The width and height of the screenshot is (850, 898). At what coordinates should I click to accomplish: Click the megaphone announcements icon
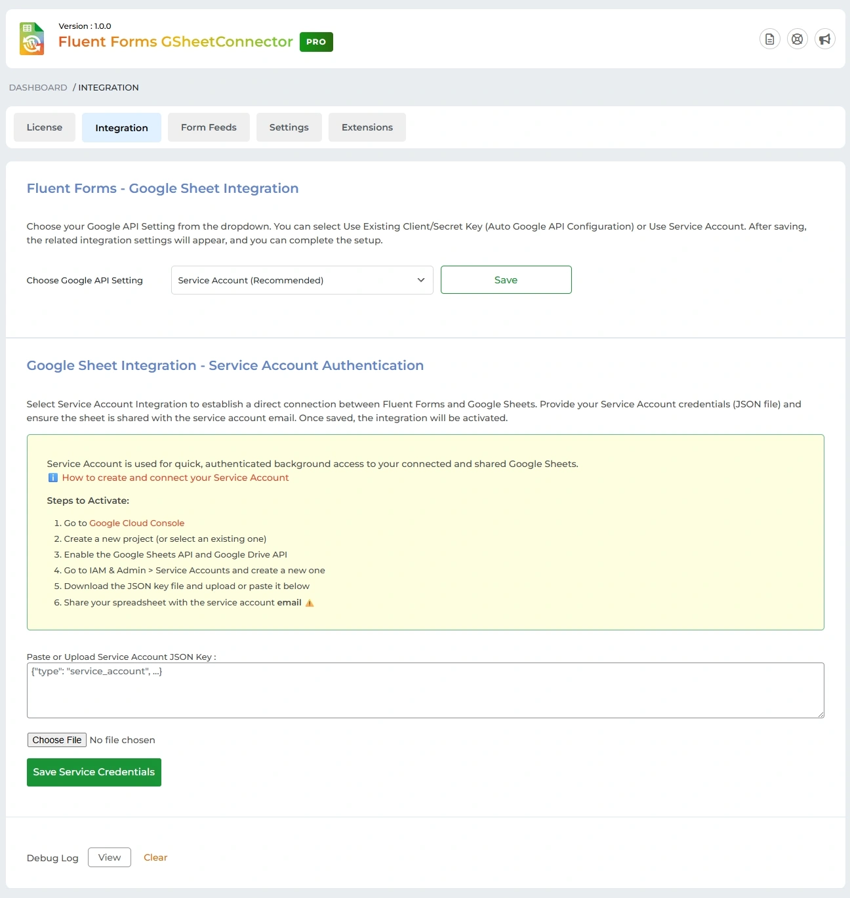[825, 39]
